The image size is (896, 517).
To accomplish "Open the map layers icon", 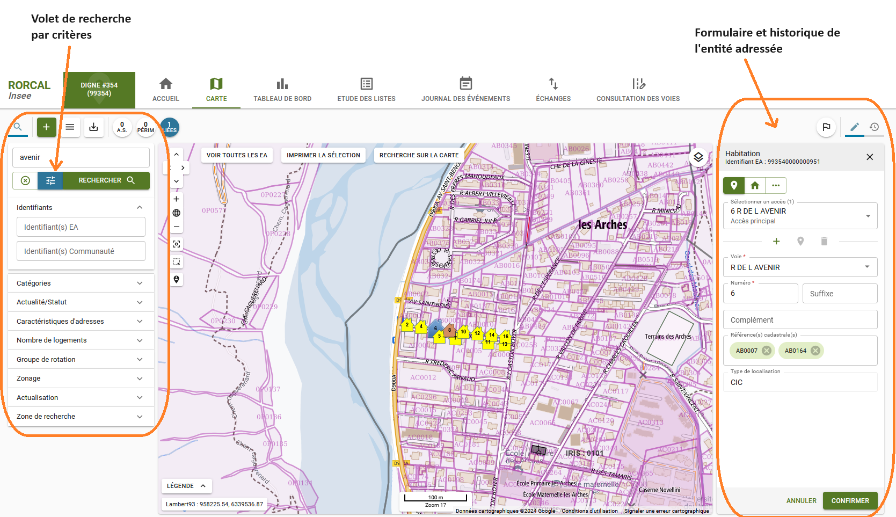I will pos(698,157).
